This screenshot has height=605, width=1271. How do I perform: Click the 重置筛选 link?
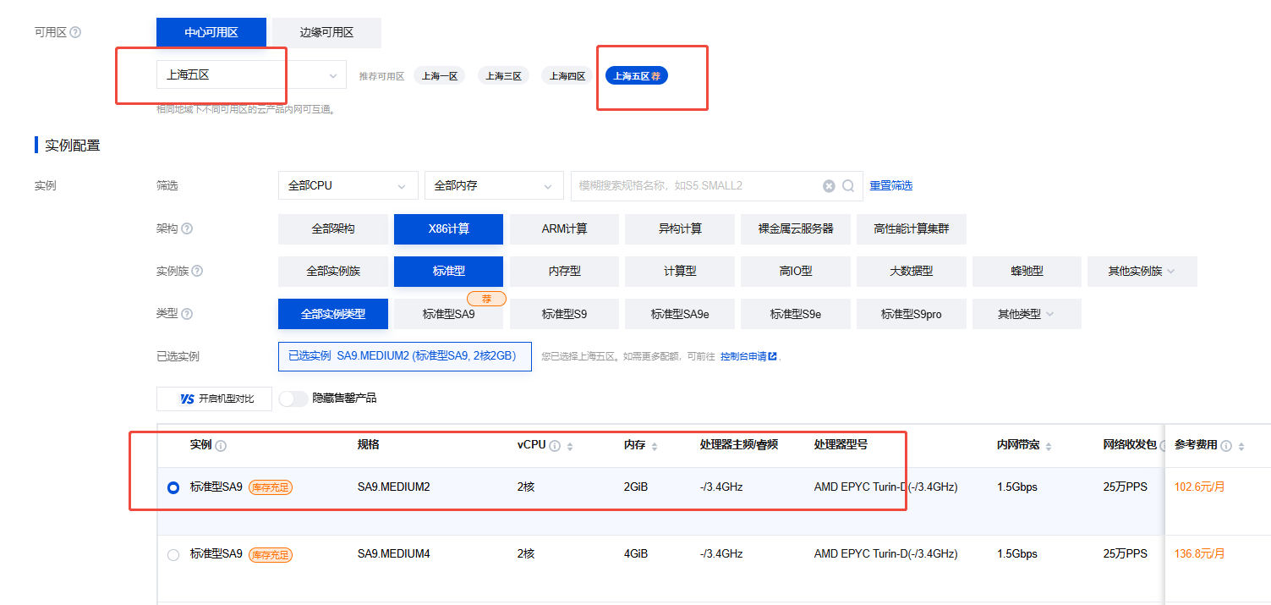pyautogui.click(x=890, y=185)
